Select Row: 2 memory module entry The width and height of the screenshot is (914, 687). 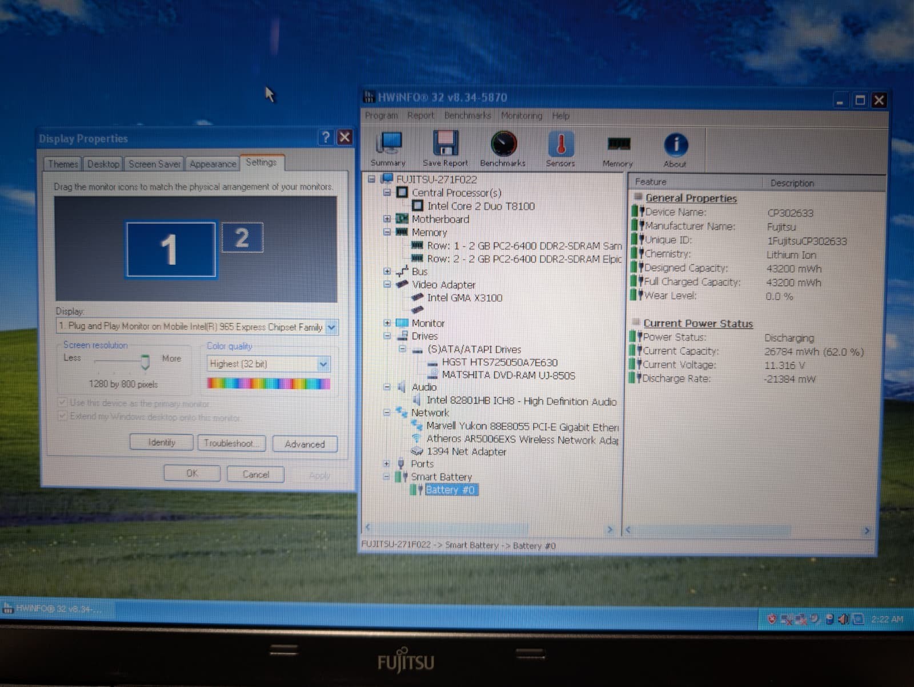(524, 259)
